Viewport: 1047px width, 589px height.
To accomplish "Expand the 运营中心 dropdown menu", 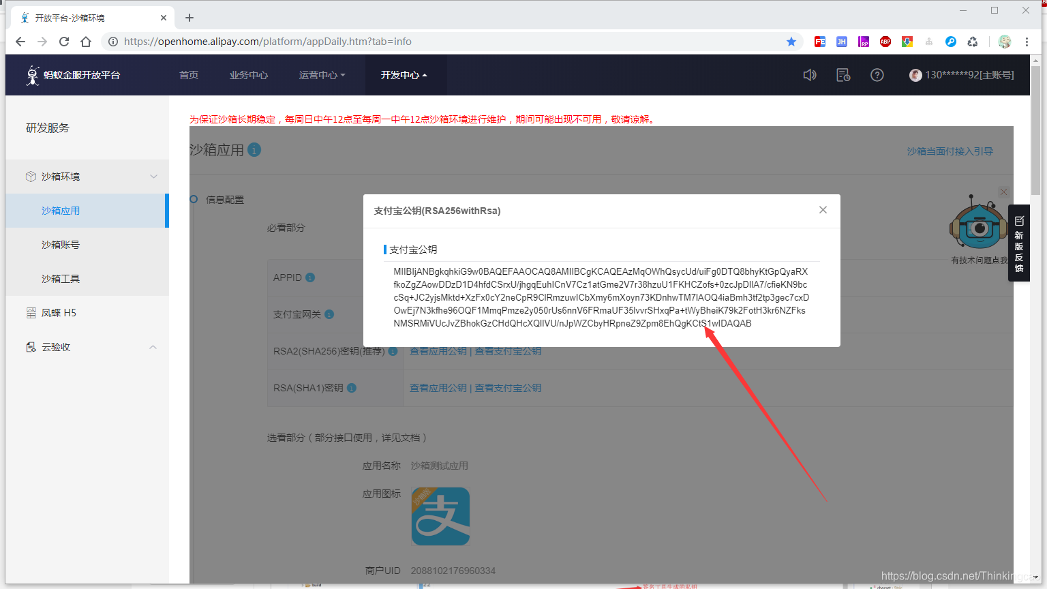I will (x=322, y=75).
